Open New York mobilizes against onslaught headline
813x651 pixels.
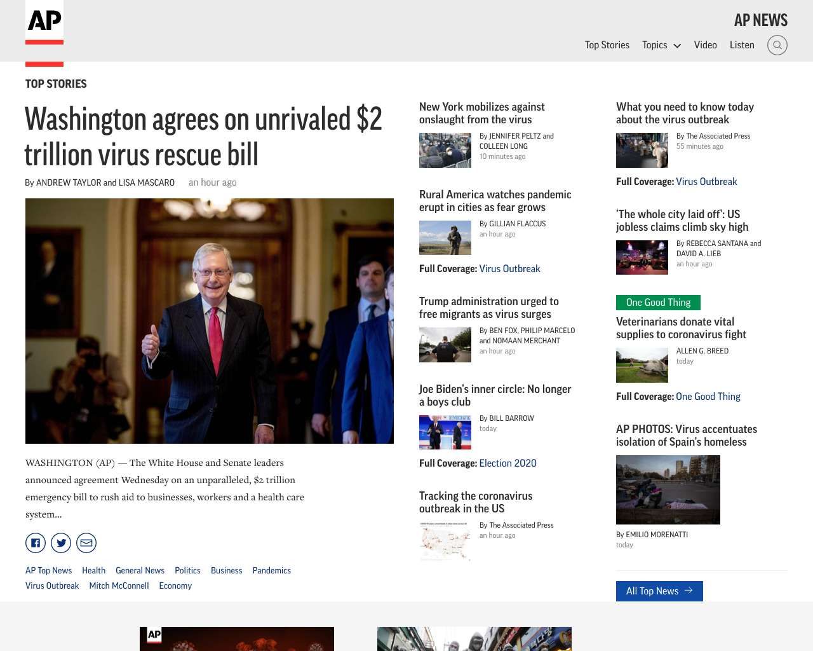tap(482, 113)
